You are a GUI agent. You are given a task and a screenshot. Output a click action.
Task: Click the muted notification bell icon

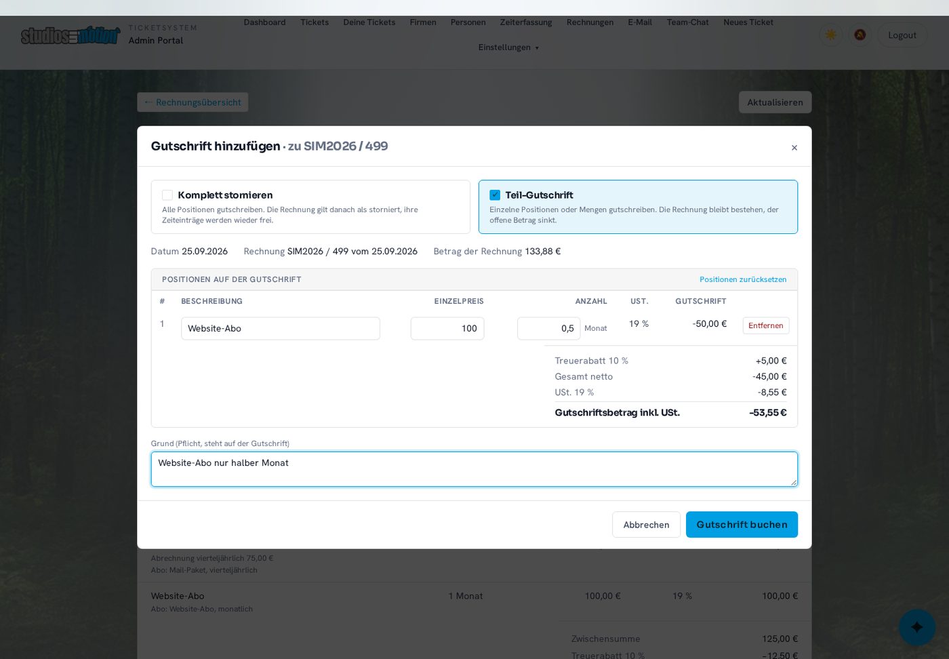coord(860,35)
